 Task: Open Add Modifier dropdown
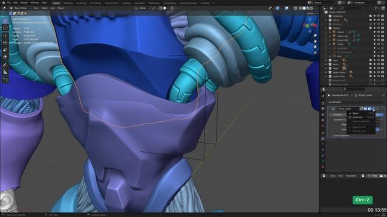pos(356,102)
